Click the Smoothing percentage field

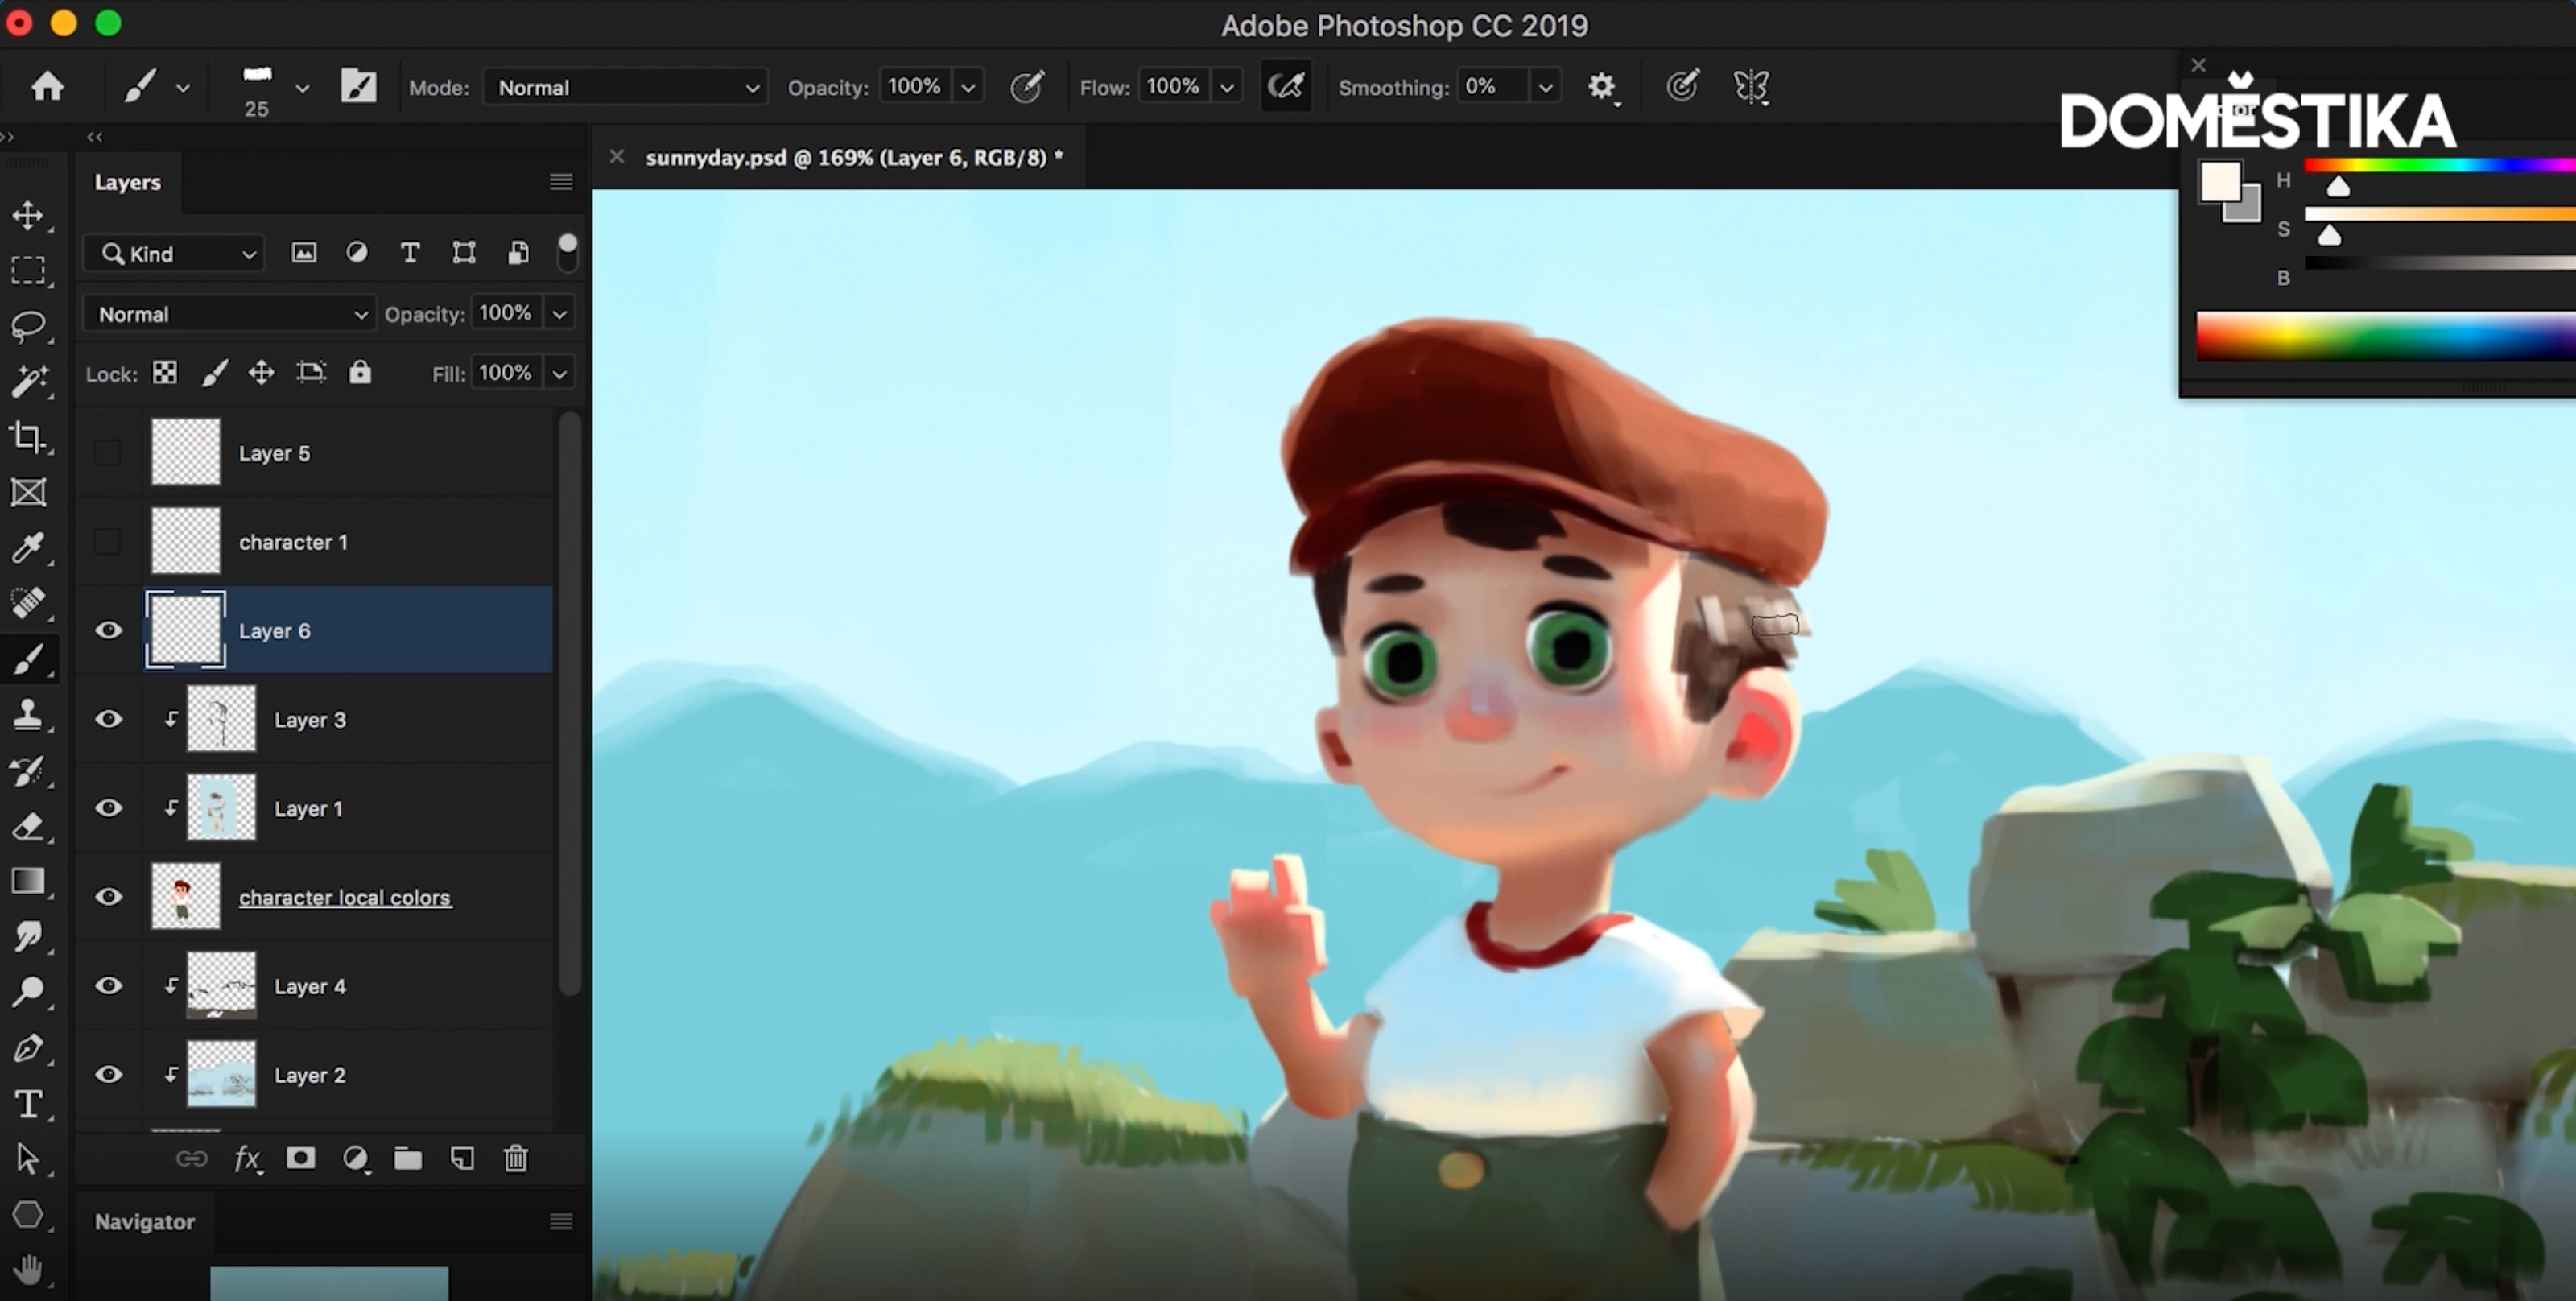(x=1491, y=87)
